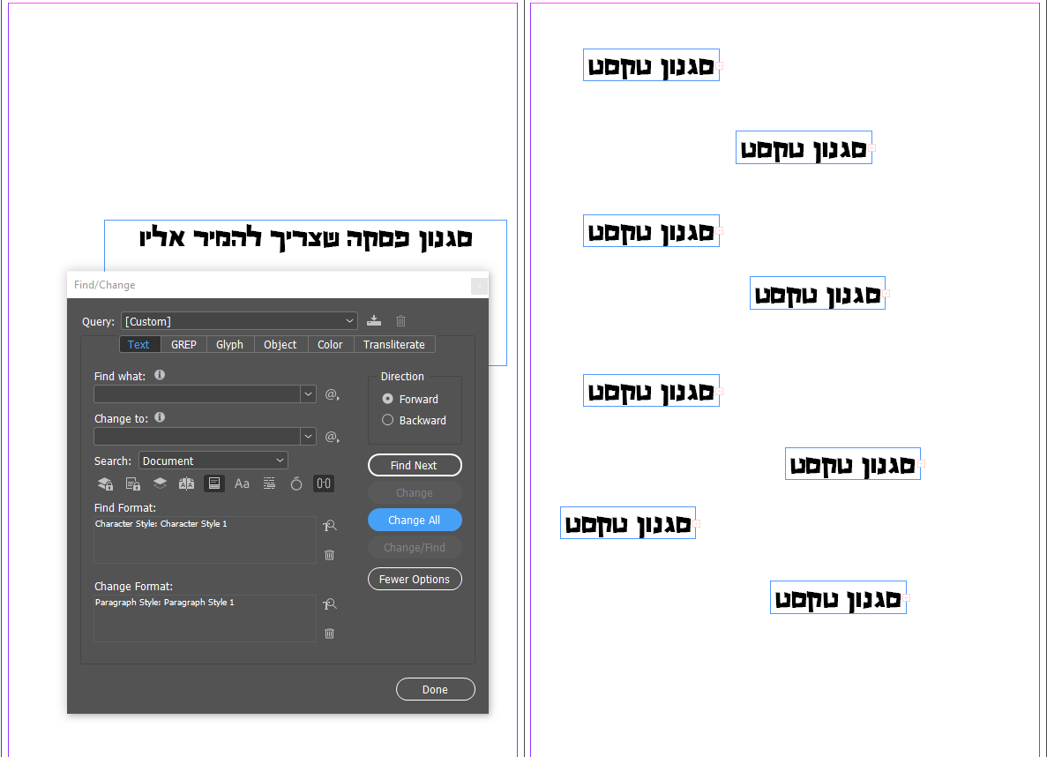This screenshot has height=757, width=1047.
Task: Expand the Find what dropdown arrow
Action: point(308,394)
